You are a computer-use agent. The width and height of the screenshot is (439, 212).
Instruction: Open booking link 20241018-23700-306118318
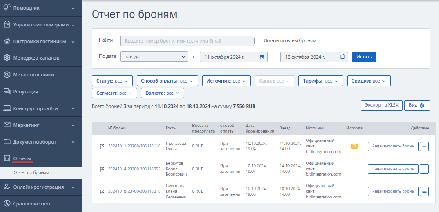pos(134,191)
